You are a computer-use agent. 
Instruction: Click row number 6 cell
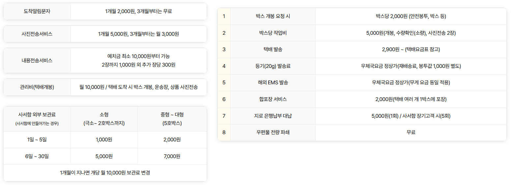pyautogui.click(x=224, y=99)
